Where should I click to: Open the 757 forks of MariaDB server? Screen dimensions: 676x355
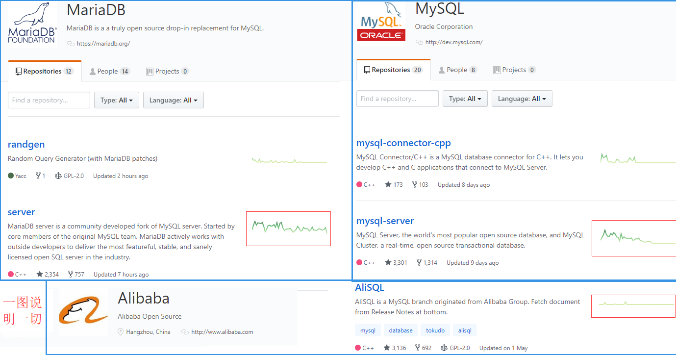click(x=76, y=275)
